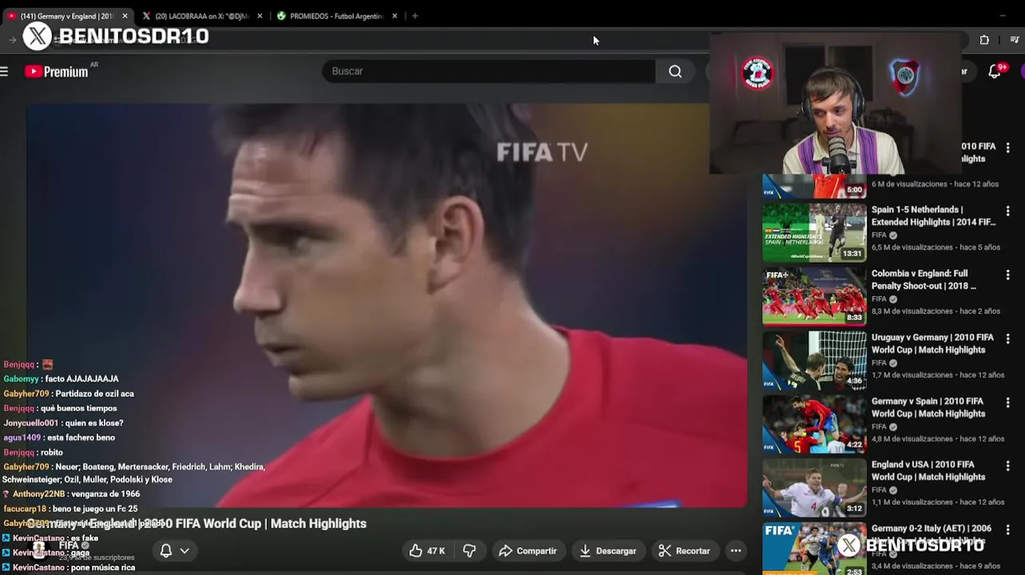
Task: Open a new browser tab with plus
Action: 415,16
